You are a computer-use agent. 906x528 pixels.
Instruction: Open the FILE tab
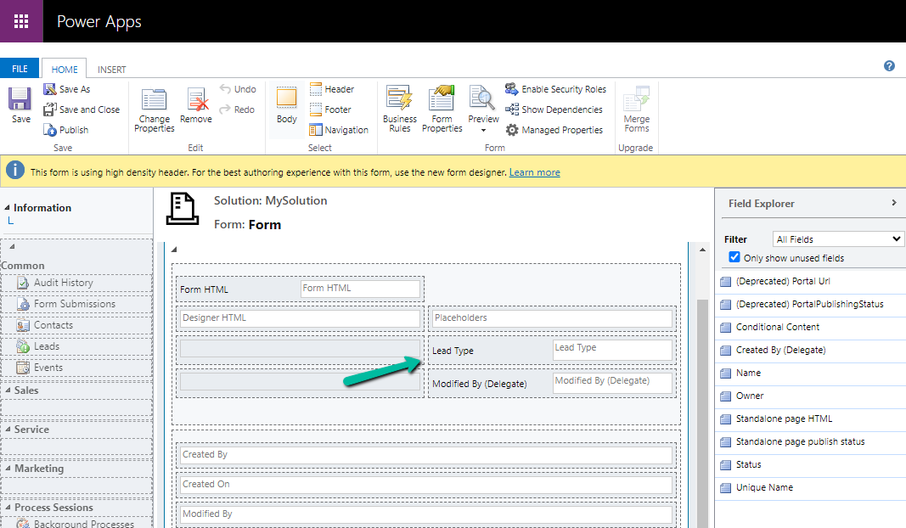coord(20,70)
